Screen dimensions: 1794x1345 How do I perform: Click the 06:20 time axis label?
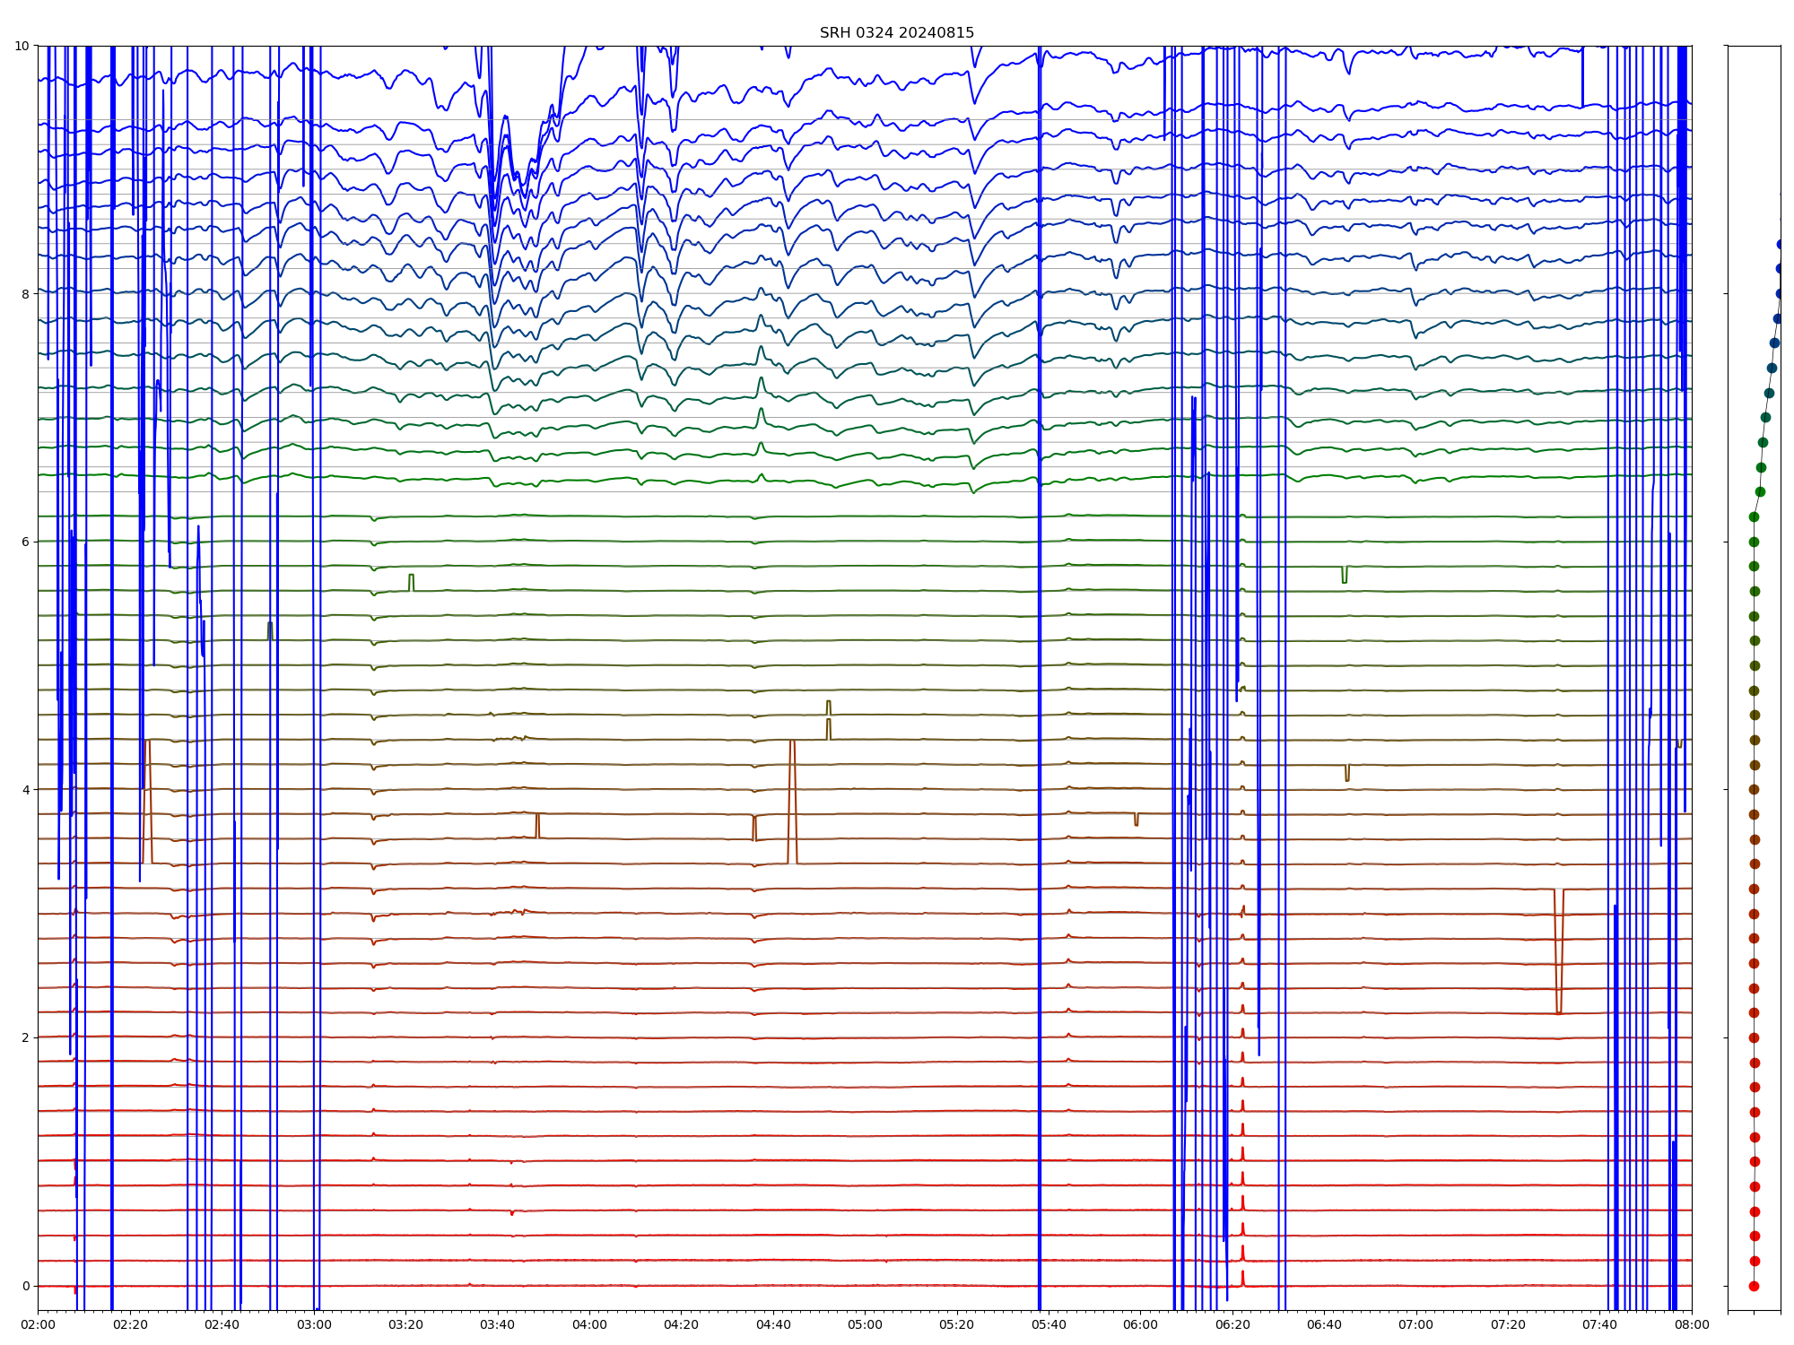pyautogui.click(x=1232, y=1324)
